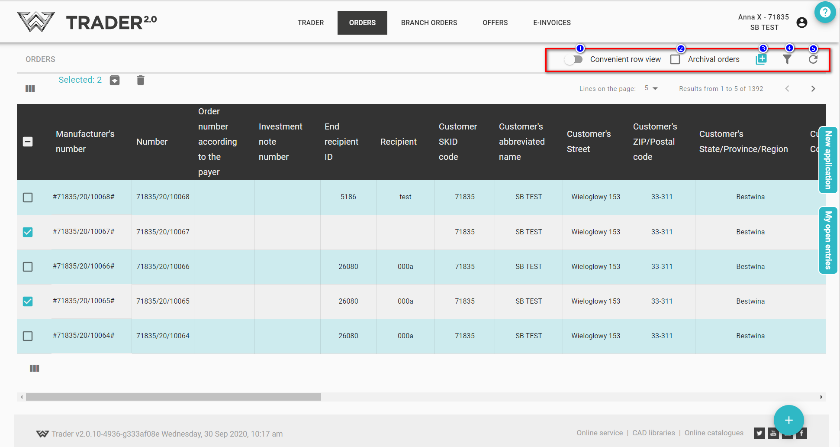Screen dimensions: 840x447
Task: Click the add new order icon in toolbar
Action: [761, 59]
